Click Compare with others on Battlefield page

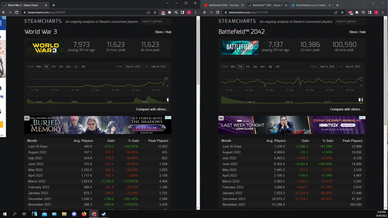[x=346, y=109]
